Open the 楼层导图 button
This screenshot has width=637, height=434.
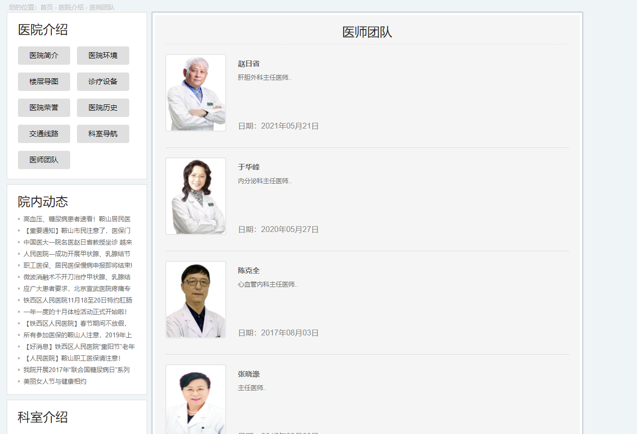point(44,82)
